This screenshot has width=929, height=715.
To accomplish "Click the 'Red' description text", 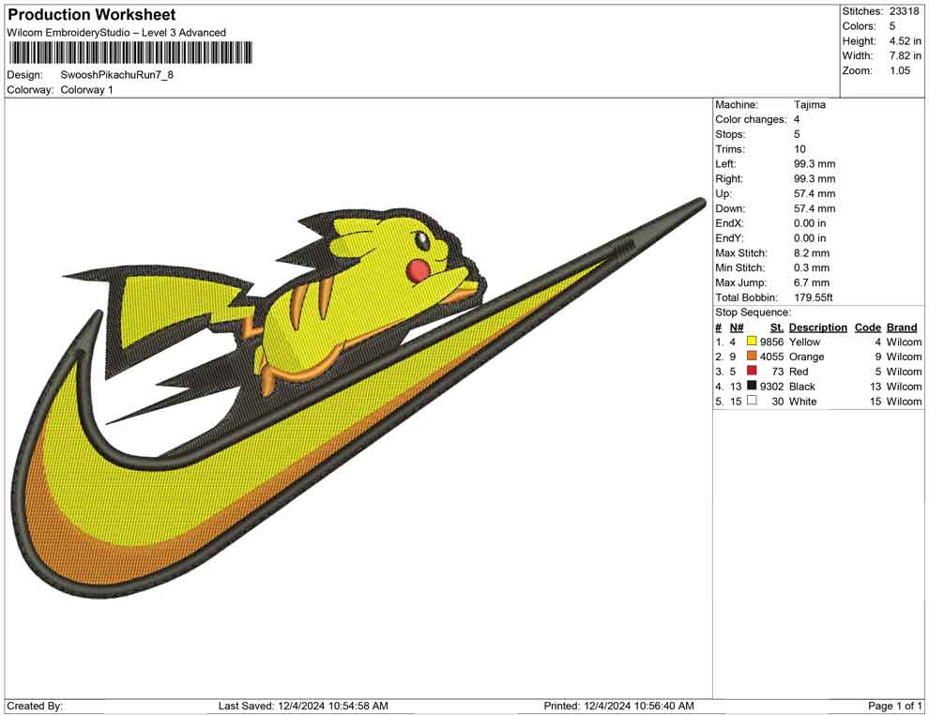I will coord(799,372).
